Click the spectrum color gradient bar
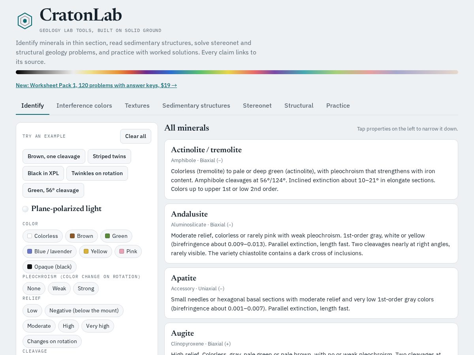The image size is (474, 355). point(237,72)
